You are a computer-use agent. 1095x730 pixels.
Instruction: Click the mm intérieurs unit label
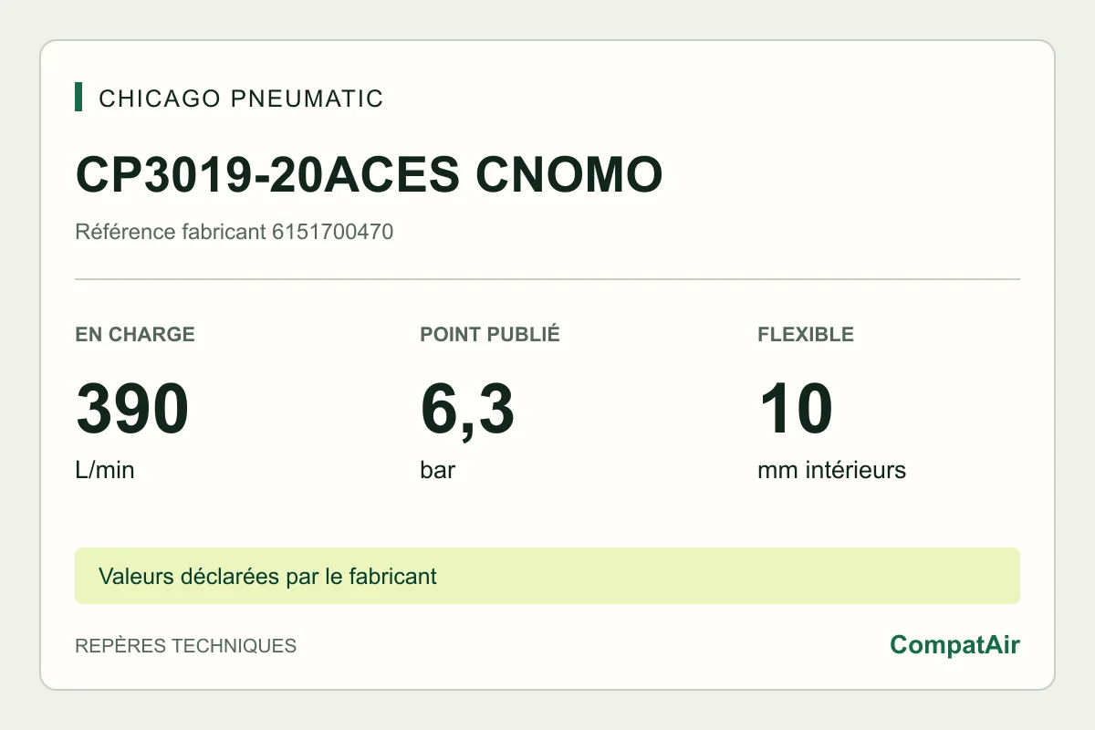pos(831,471)
